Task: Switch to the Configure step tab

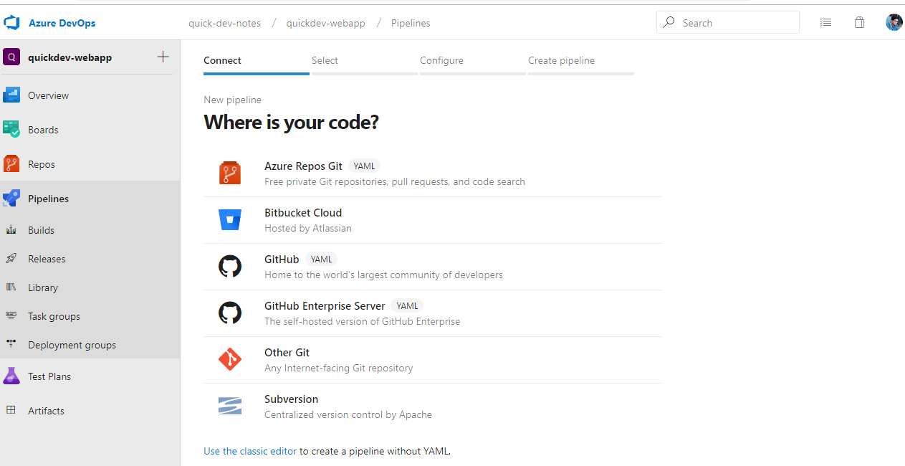Action: click(x=473, y=62)
